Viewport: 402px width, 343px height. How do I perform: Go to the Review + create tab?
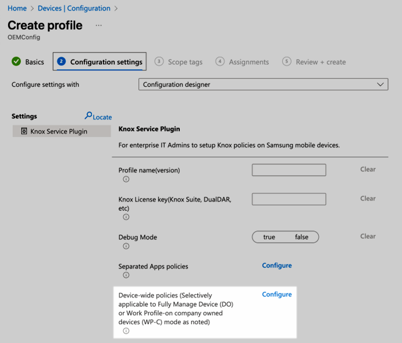click(x=314, y=62)
